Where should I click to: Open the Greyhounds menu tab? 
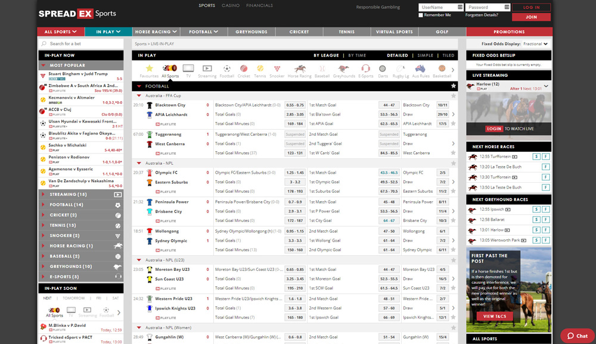[x=252, y=32]
